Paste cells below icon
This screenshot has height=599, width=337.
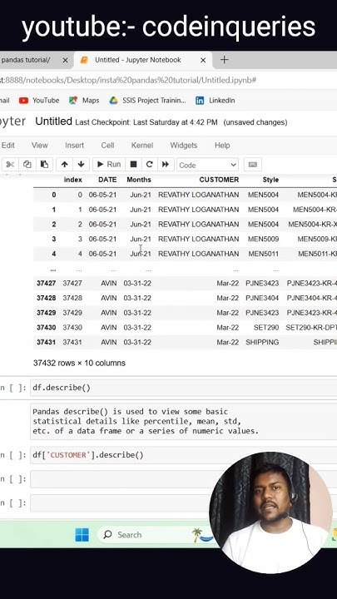[44, 165]
